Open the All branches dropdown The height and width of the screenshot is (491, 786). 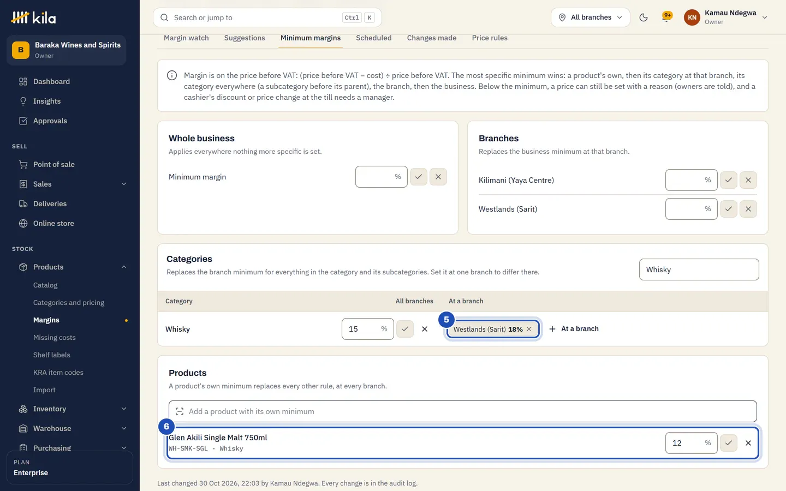point(591,17)
